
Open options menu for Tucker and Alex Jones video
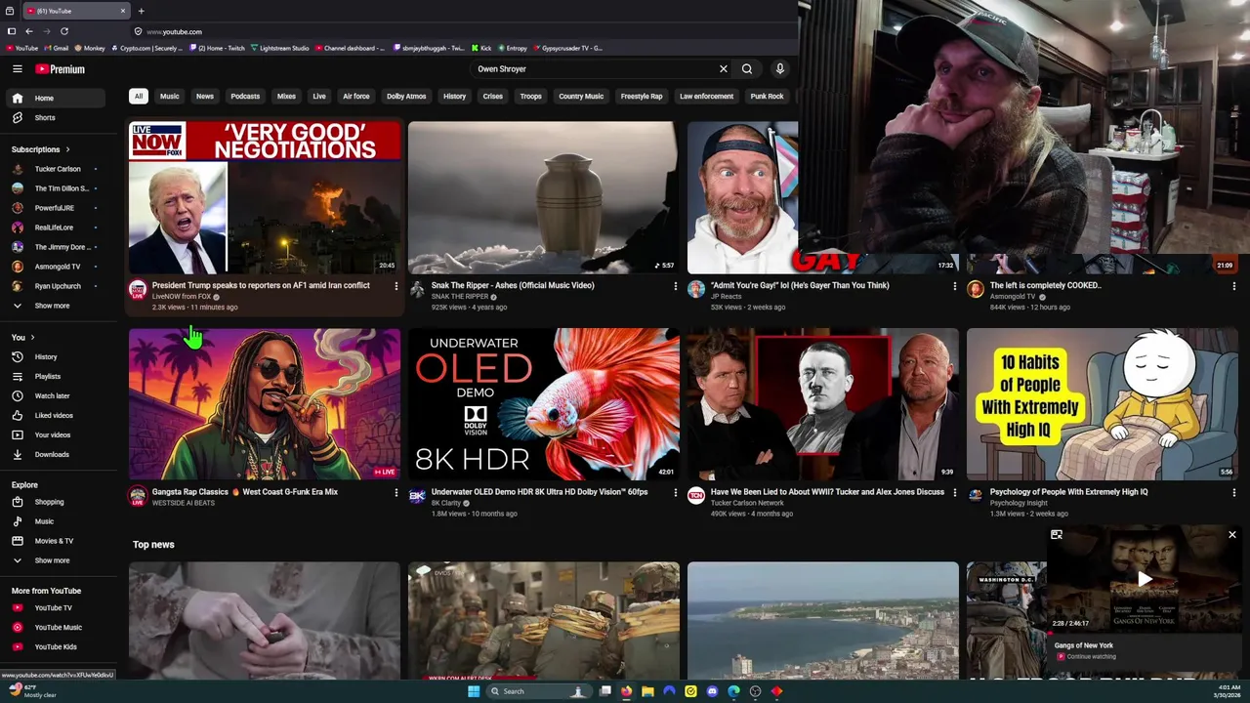954,493
